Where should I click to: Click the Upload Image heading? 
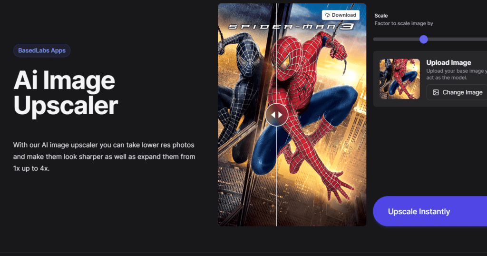pos(448,62)
